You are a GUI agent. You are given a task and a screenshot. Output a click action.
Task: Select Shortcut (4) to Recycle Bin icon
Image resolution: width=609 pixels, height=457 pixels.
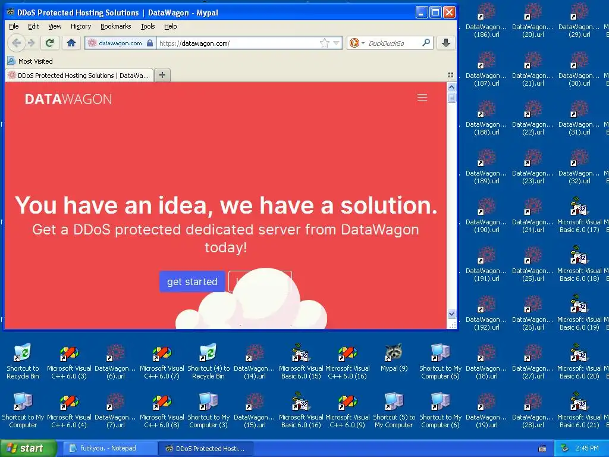tap(209, 361)
